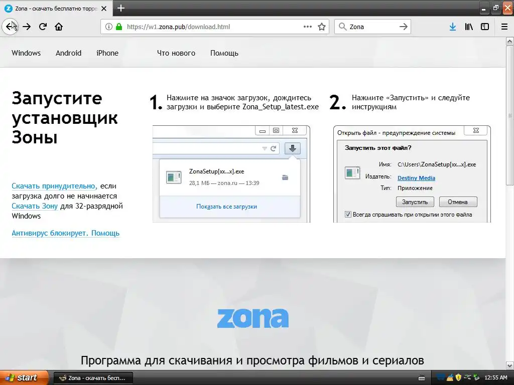Go forward one page
The height and width of the screenshot is (385, 514).
coord(27,27)
